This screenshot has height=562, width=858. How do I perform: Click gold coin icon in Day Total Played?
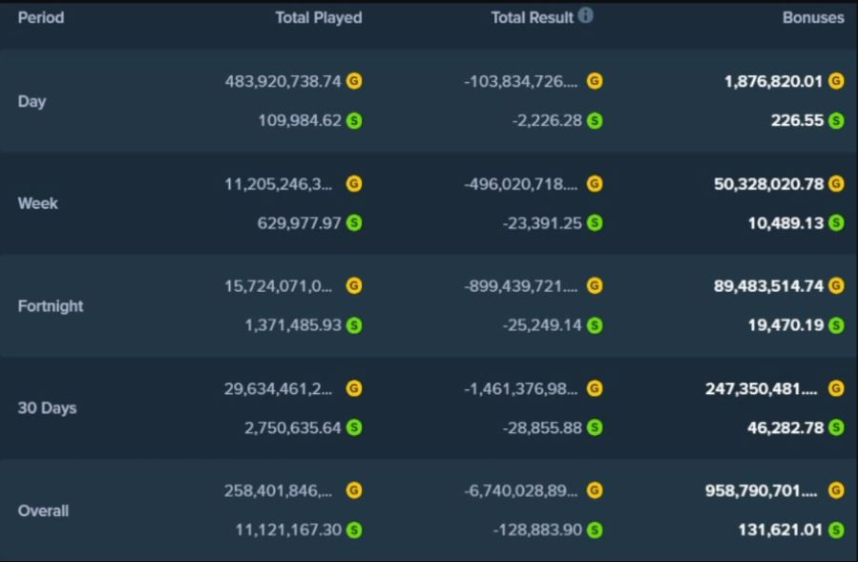(354, 81)
